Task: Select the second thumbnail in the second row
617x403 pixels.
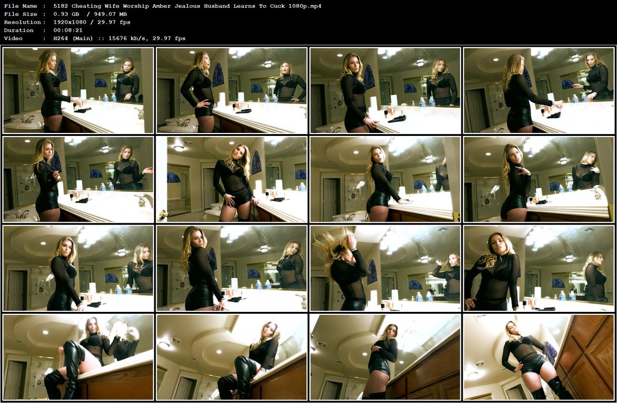Action: click(x=232, y=179)
